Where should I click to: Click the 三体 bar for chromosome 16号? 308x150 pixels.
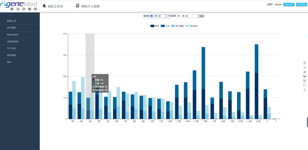(203, 68)
